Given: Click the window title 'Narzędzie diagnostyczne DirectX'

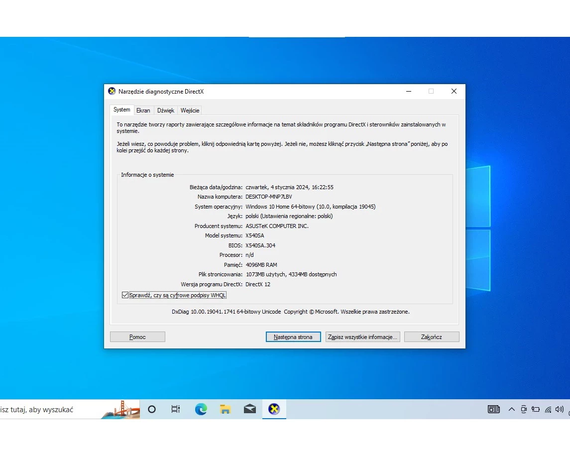Looking at the screenshot, I should coord(161,92).
